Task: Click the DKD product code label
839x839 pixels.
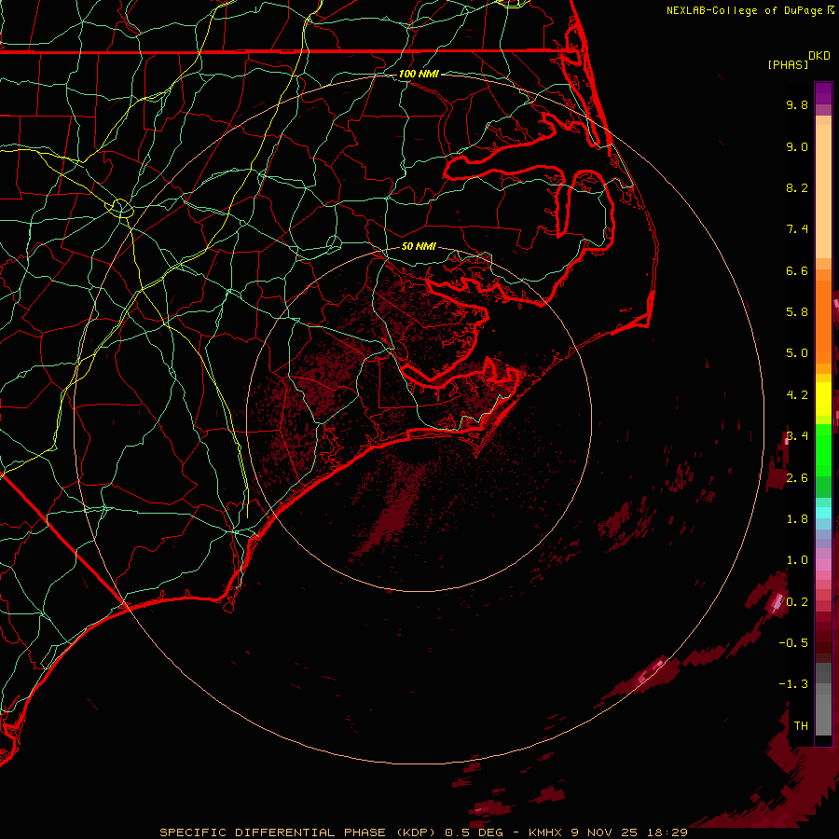Action: click(x=819, y=55)
